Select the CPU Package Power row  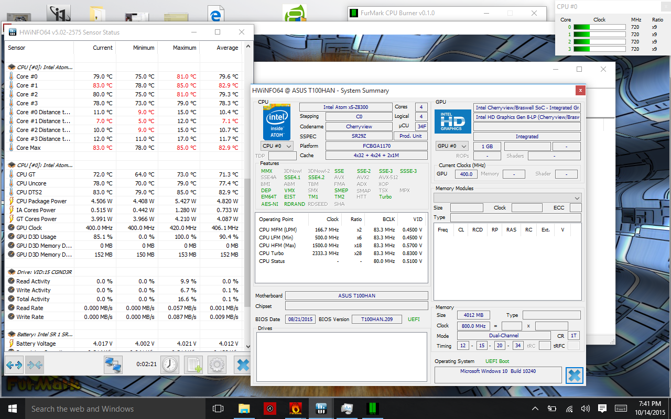(124, 201)
